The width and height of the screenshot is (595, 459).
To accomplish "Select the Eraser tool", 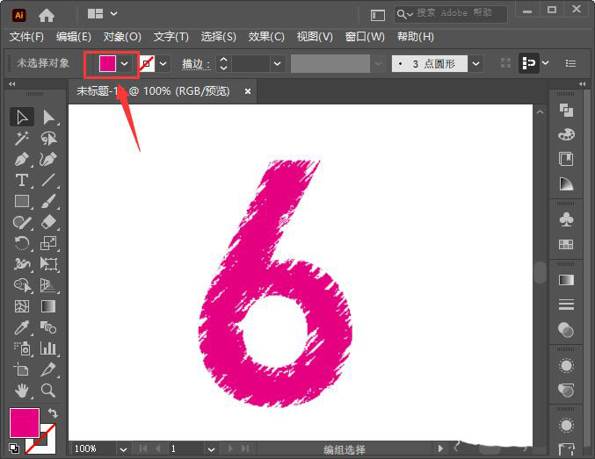I will pos(48,222).
